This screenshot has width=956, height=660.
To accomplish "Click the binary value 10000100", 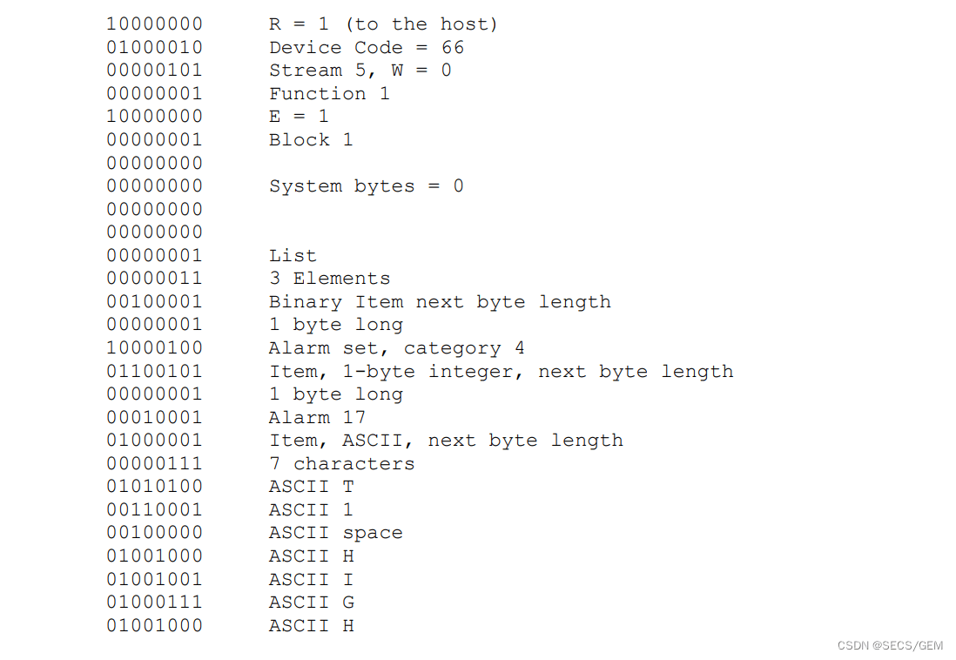I will point(154,348).
